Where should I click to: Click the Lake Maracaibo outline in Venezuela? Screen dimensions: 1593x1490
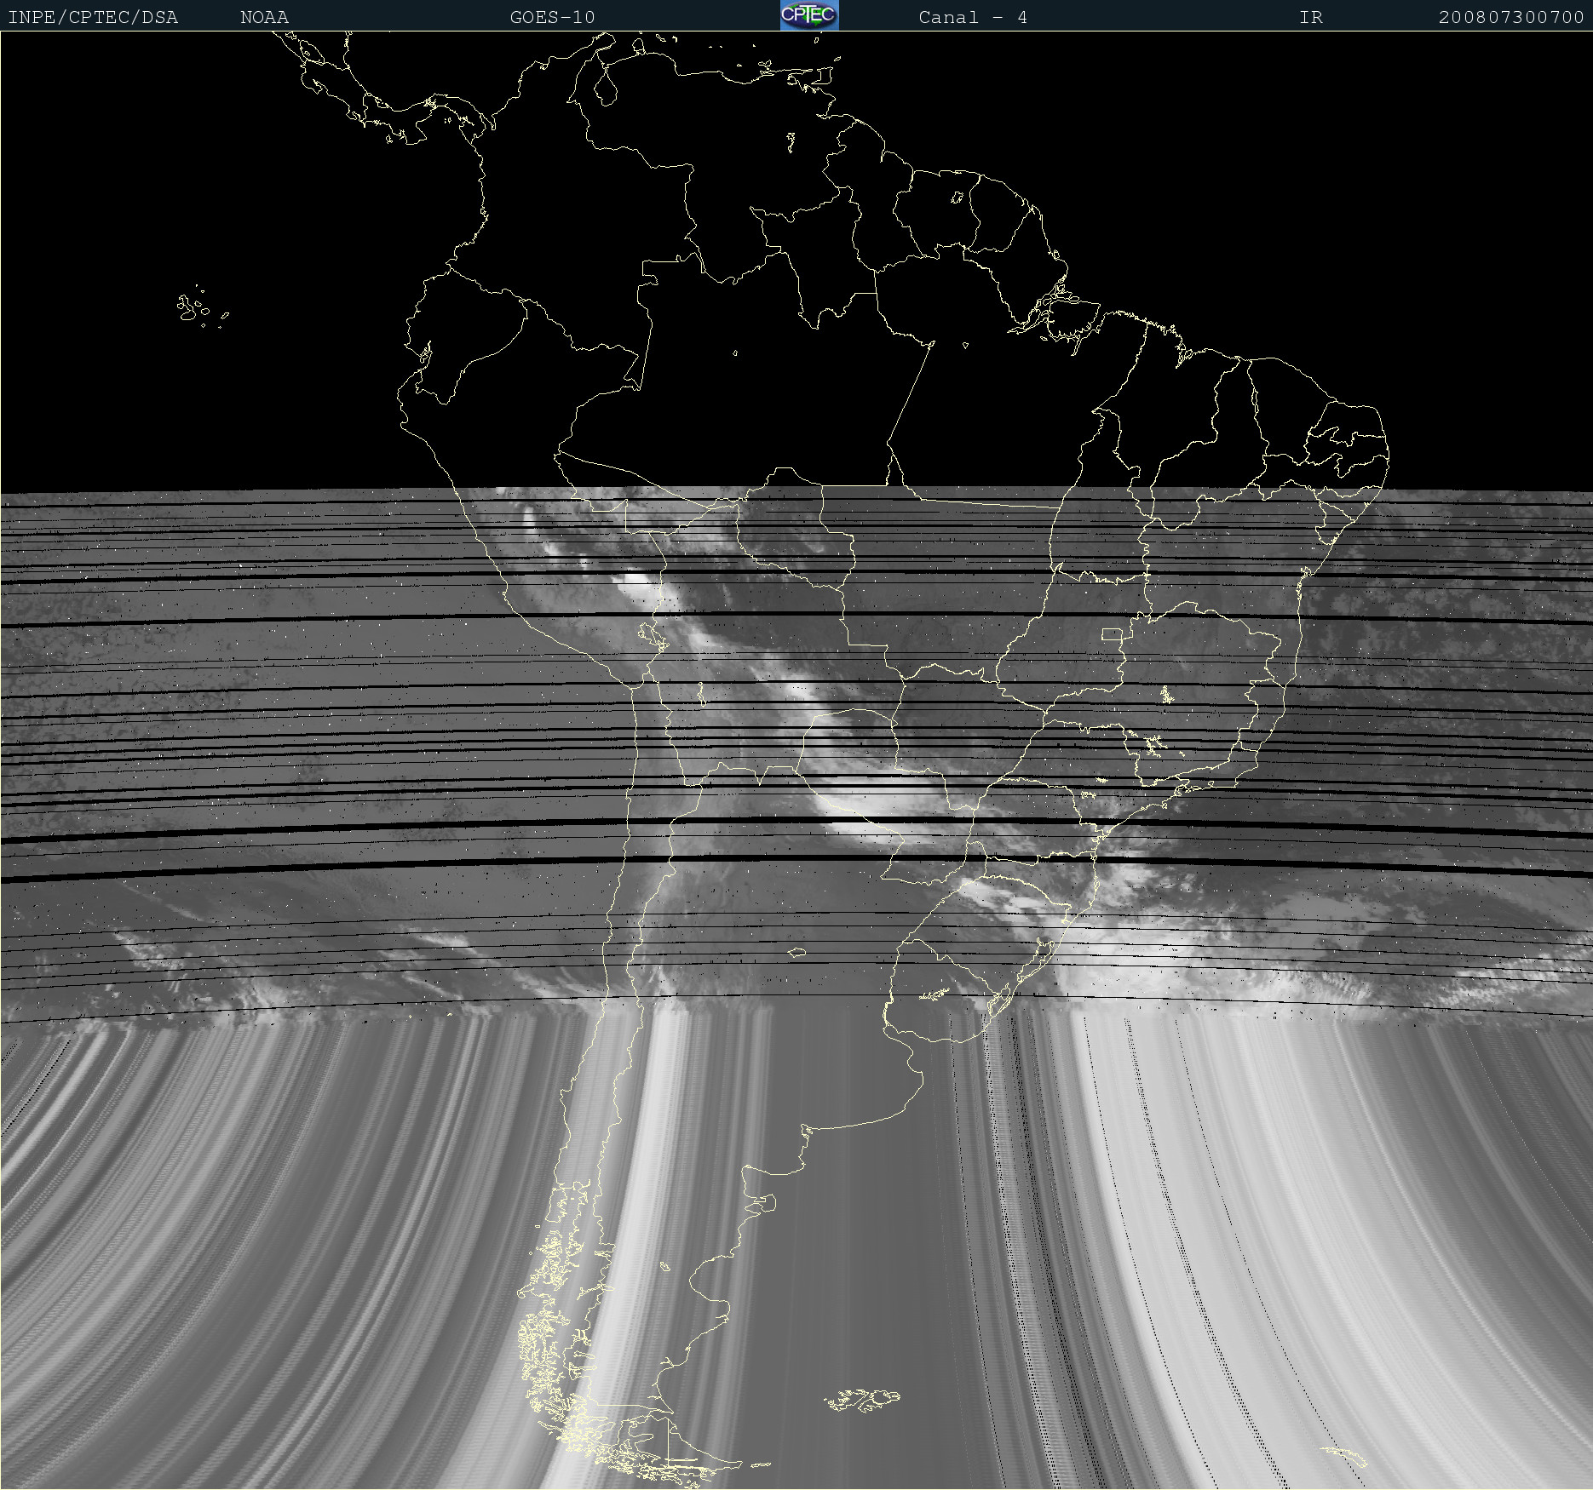pyautogui.click(x=606, y=87)
